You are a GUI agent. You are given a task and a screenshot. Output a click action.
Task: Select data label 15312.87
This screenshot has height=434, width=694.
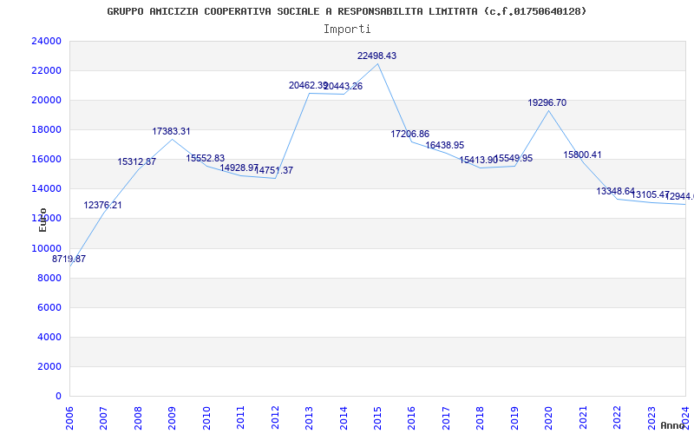[x=137, y=161]
